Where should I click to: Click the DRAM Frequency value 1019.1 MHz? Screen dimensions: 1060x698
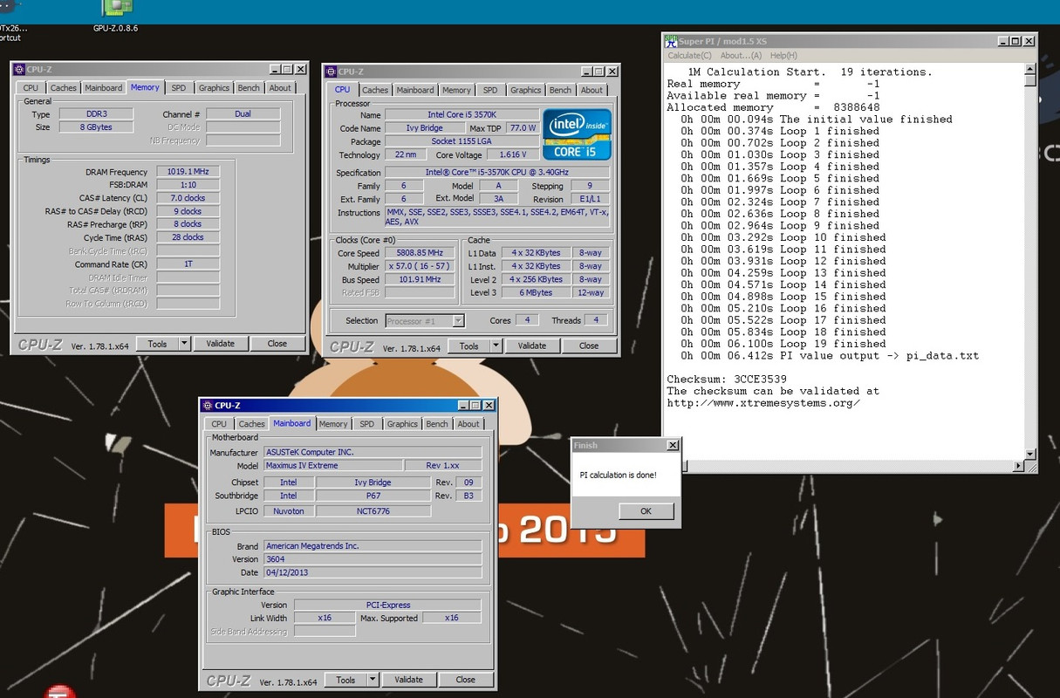tap(188, 172)
